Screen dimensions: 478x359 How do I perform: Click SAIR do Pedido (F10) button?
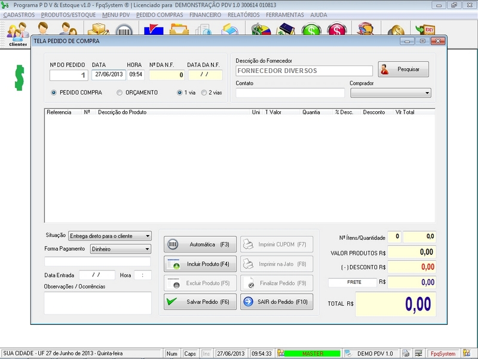tap(277, 302)
